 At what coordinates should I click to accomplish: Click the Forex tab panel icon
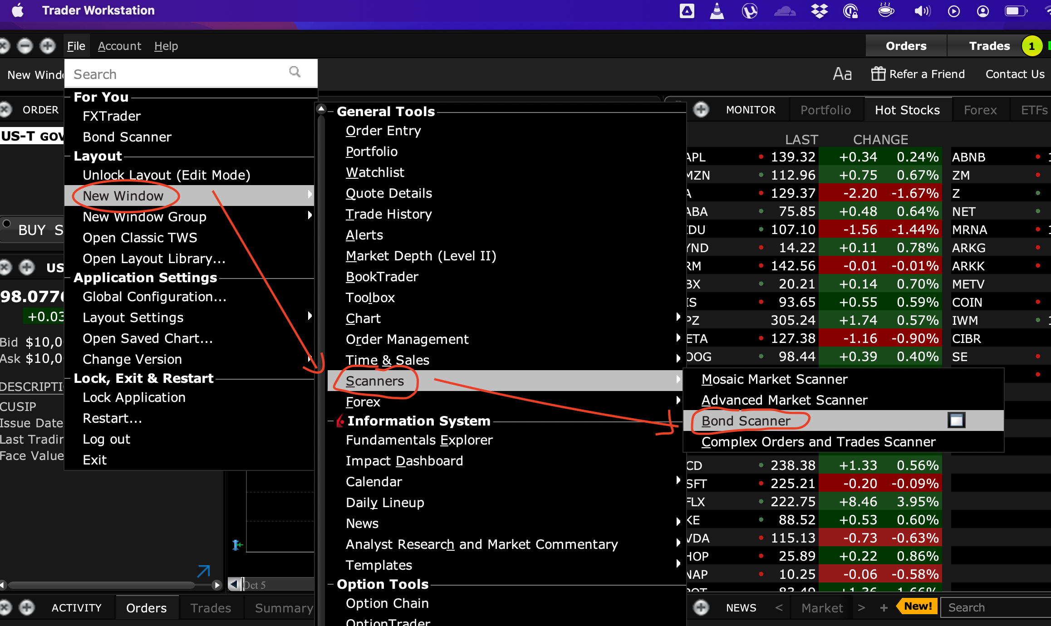(x=980, y=110)
